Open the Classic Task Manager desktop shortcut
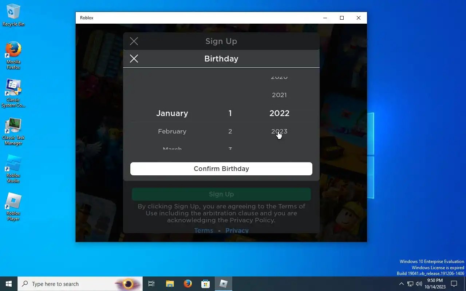The height and width of the screenshot is (291, 466). pos(13,131)
